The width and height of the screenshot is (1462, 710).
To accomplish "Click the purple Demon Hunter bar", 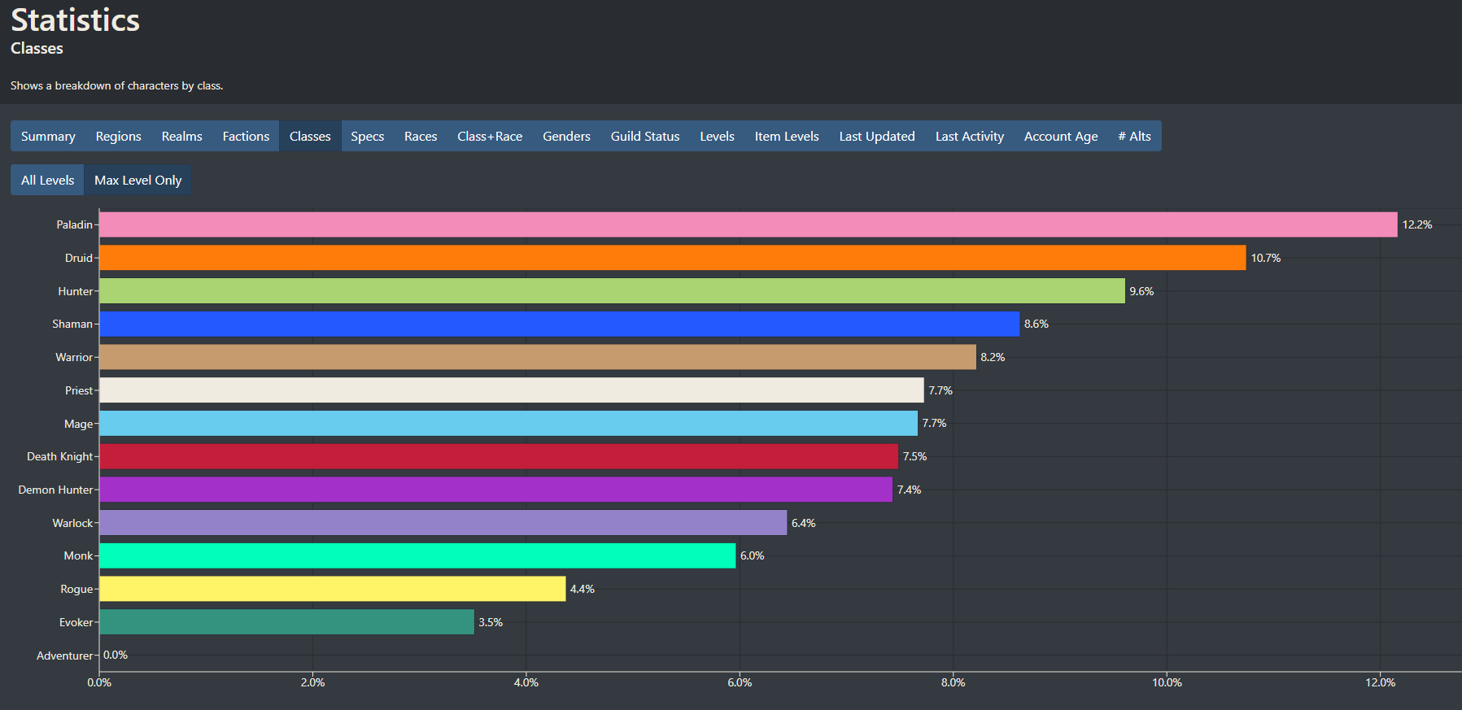I will coord(495,490).
